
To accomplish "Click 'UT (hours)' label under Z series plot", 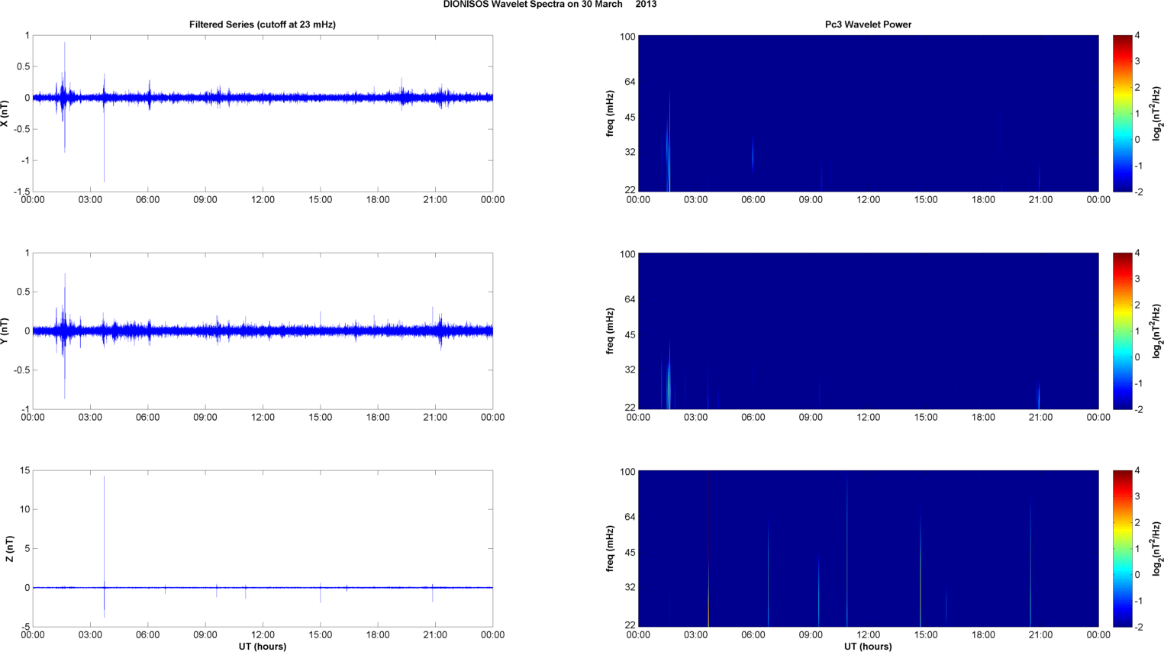I will click(x=263, y=647).
